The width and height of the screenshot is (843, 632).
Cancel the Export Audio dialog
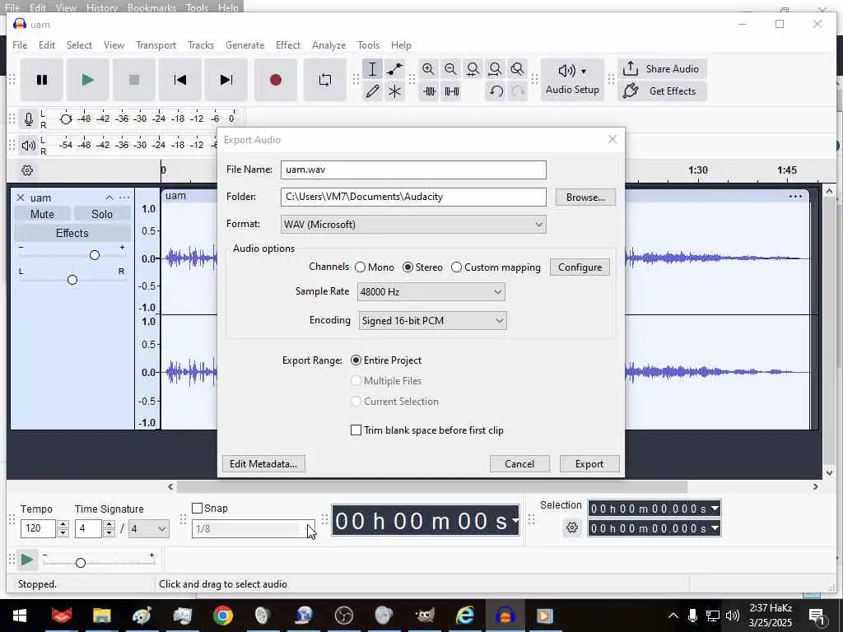519,464
